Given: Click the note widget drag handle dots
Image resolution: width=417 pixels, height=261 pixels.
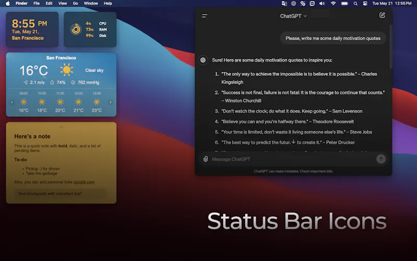Looking at the screenshot, I should pyautogui.click(x=61, y=127).
